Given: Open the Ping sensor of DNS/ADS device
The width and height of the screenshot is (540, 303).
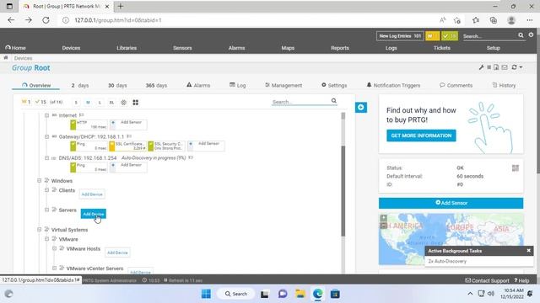Looking at the screenshot, I should pos(89,167).
